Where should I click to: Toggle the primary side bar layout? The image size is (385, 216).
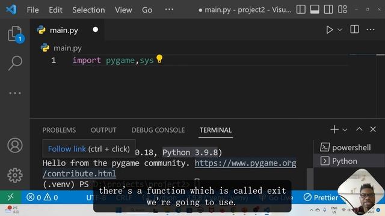[x=301, y=10]
